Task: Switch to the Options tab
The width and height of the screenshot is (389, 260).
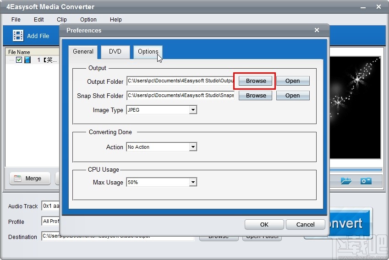Action: [x=148, y=52]
